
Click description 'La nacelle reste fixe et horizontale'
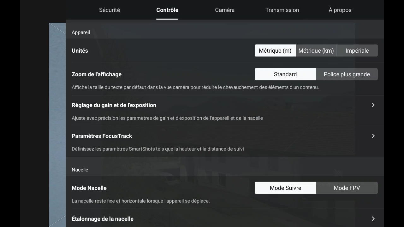pos(141,201)
